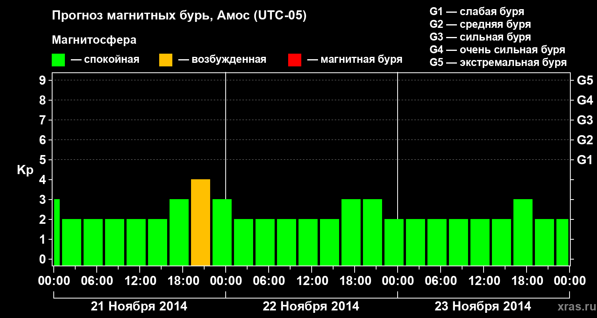The width and height of the screenshot is (597, 318).
Task: Click the 'G4' label on the right axis
Action: [x=585, y=101]
